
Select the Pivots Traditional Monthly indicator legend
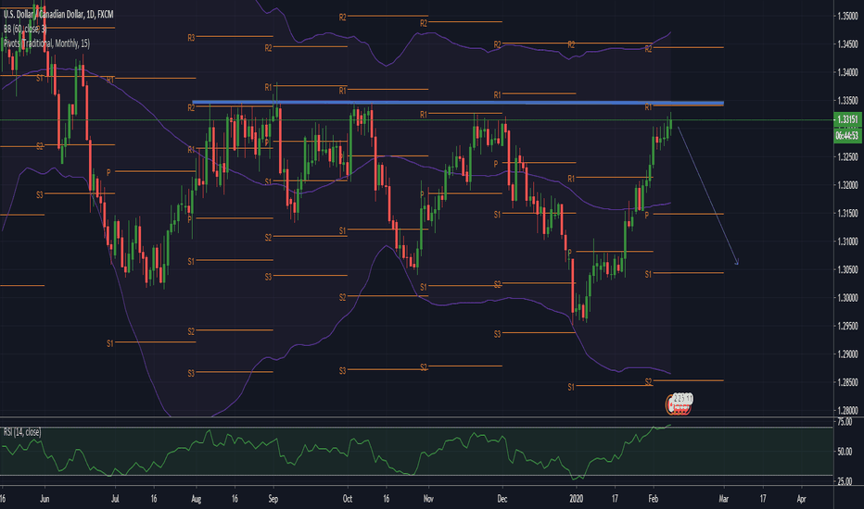click(x=46, y=43)
